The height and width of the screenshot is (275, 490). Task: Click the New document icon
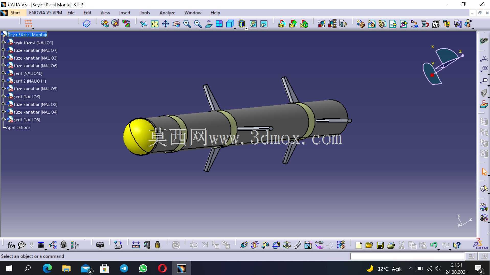pyautogui.click(x=359, y=245)
